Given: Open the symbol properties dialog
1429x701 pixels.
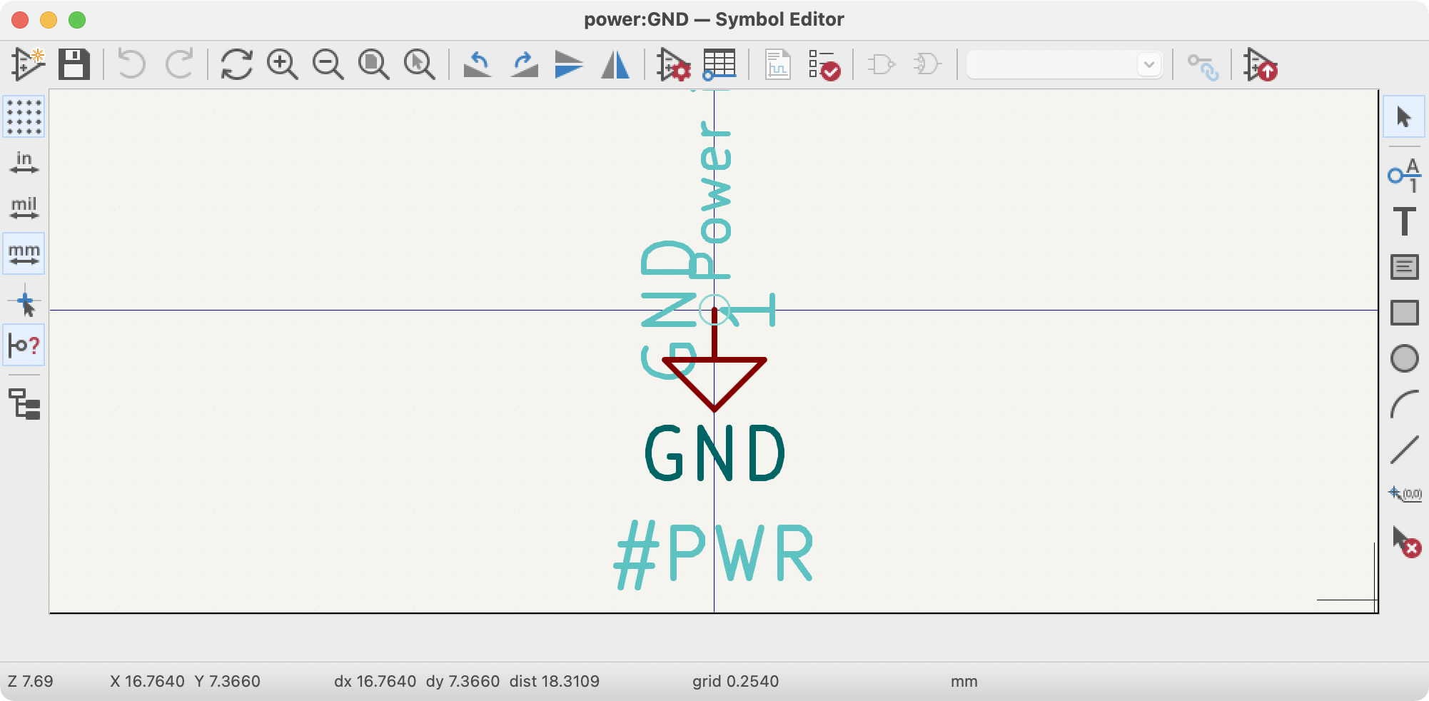Looking at the screenshot, I should [x=675, y=66].
